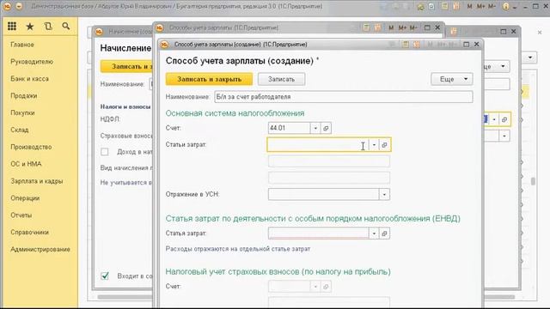The image size is (550, 309).
Task: Uncheck the Входит в состав checkbox
Action: coord(105,276)
